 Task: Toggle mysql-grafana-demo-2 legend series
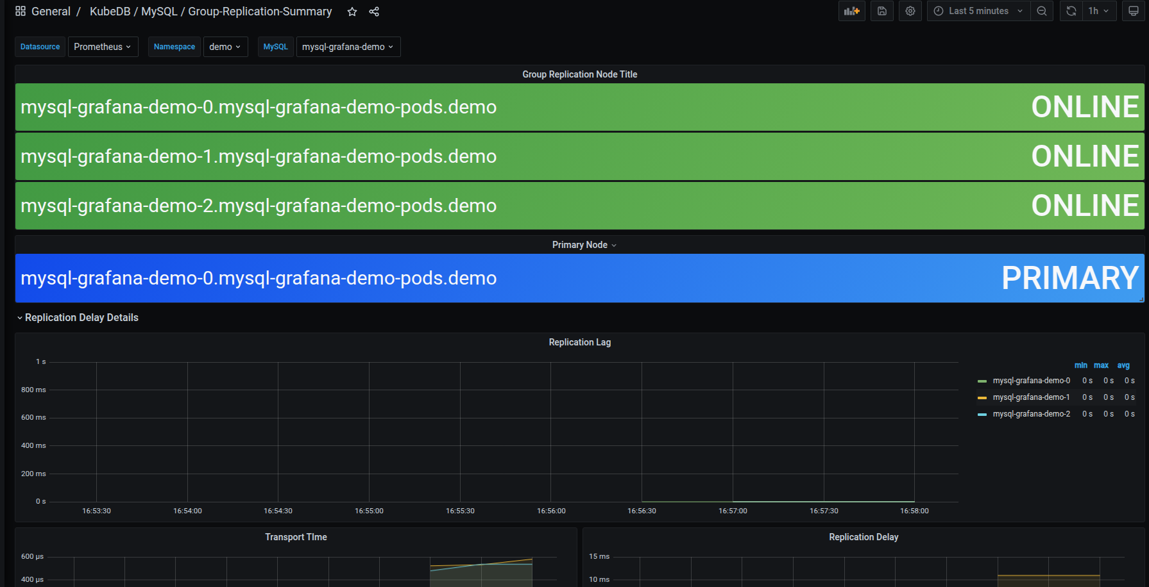(1031, 414)
